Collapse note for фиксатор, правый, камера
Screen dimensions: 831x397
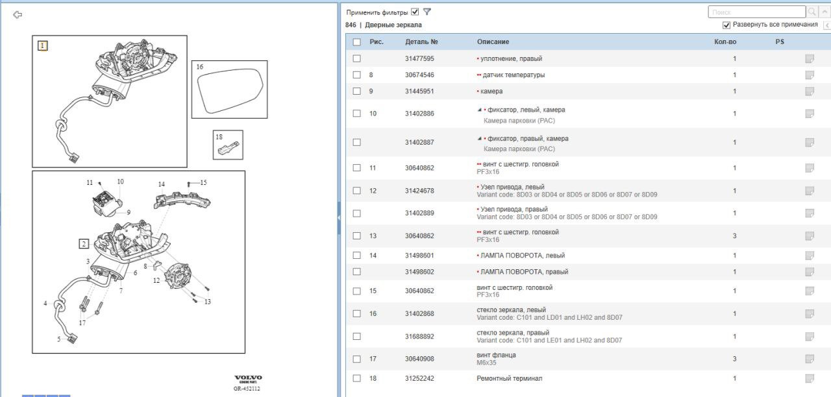479,139
